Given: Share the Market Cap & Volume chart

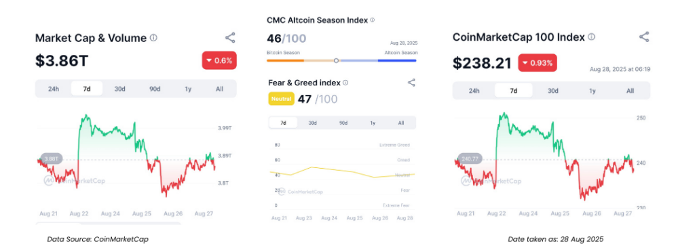Looking at the screenshot, I should pos(230,38).
